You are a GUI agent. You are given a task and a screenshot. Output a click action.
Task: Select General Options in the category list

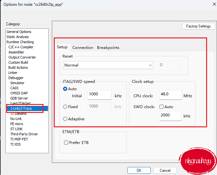(x=19, y=32)
